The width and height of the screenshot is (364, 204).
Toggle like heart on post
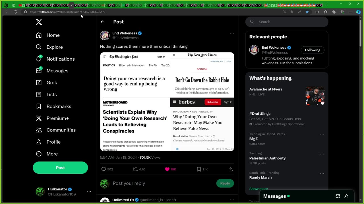[167, 169]
